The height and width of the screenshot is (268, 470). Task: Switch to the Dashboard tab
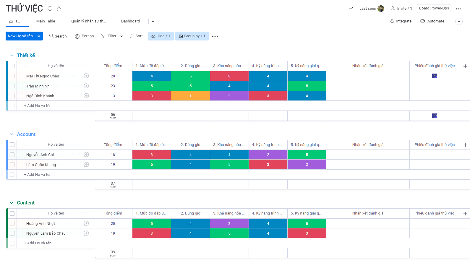[x=130, y=21]
